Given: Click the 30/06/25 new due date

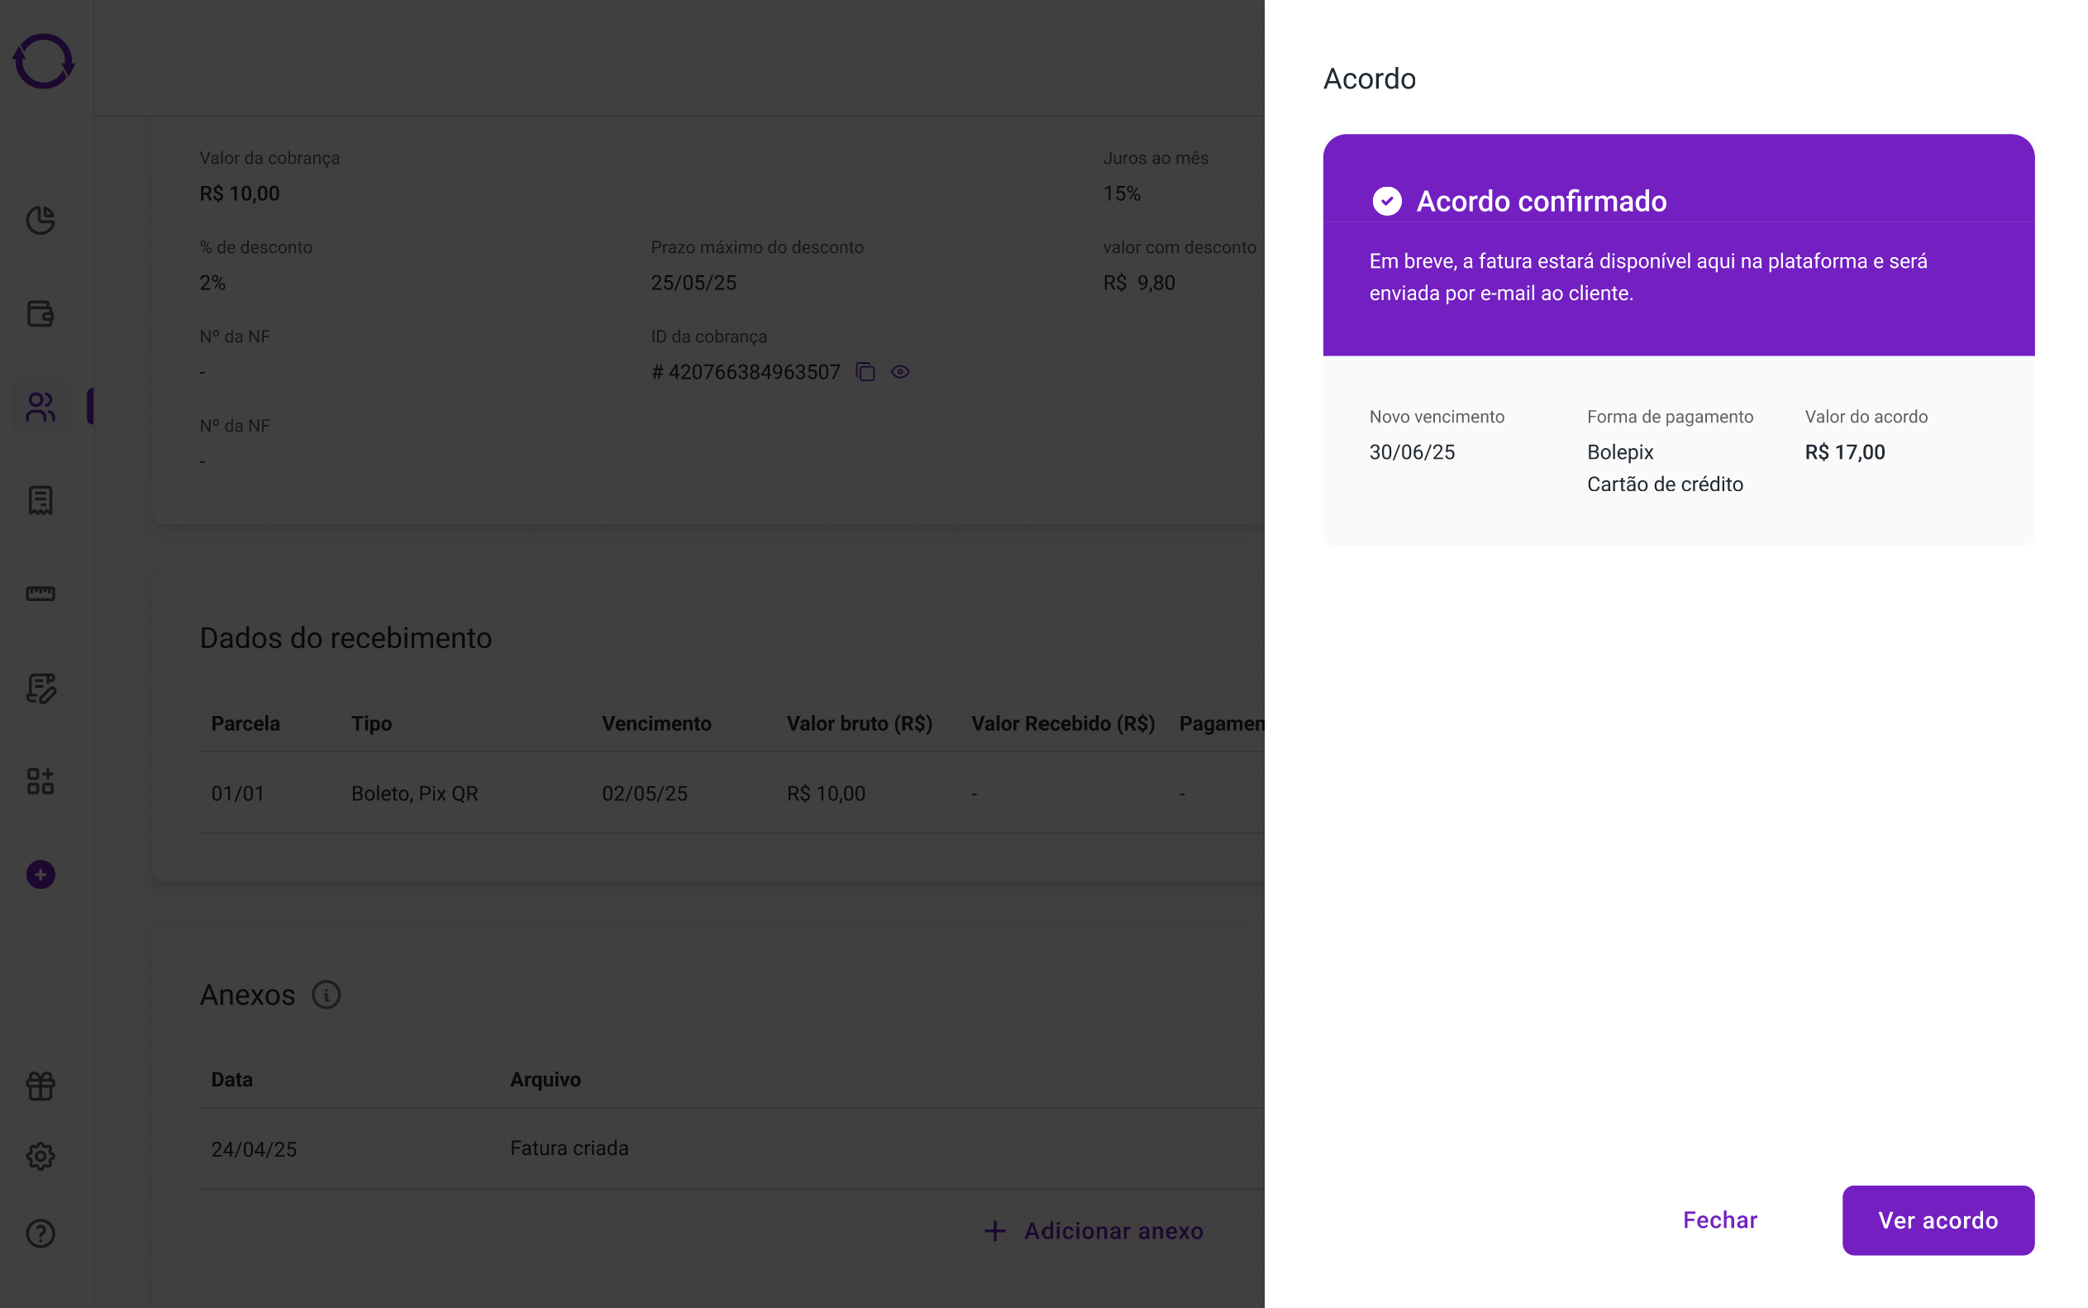Looking at the screenshot, I should (1412, 452).
